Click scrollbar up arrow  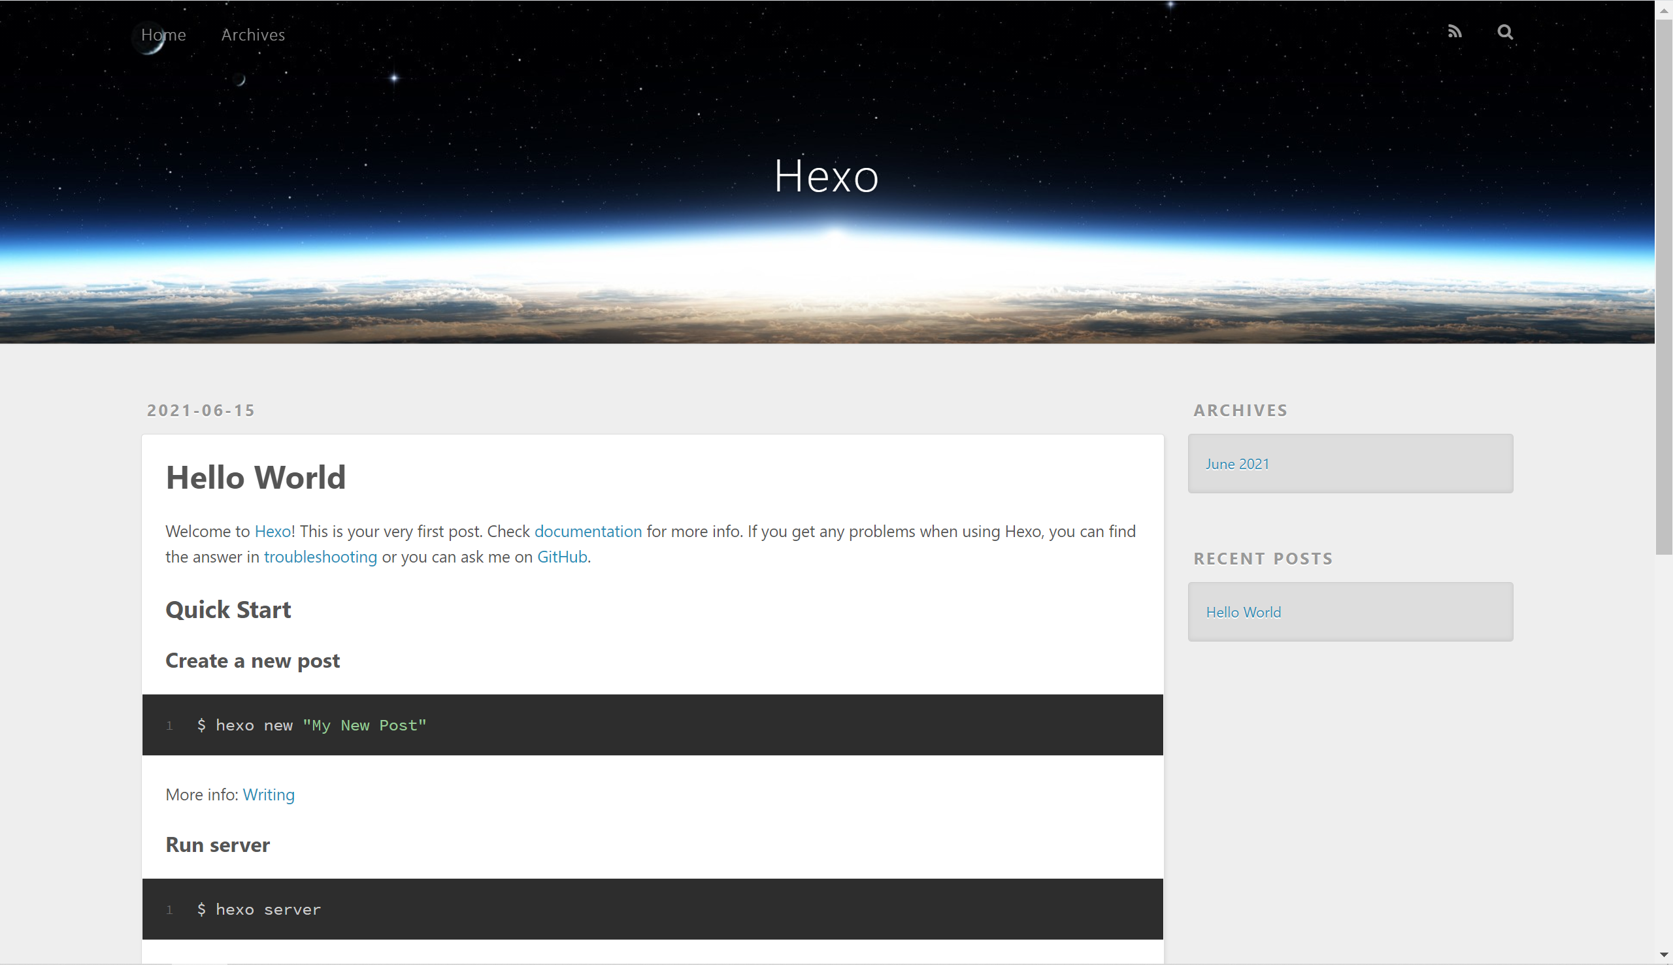1664,10
